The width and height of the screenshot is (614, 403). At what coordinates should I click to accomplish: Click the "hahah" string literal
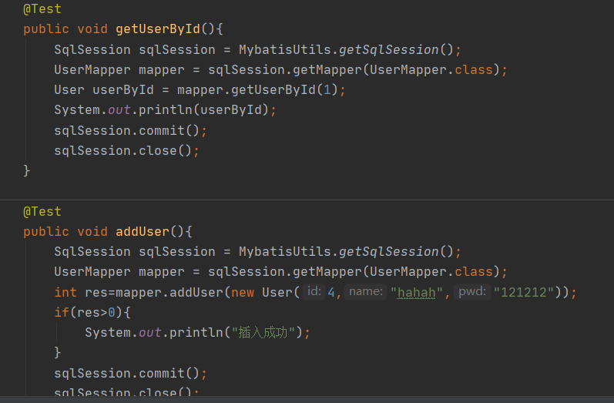click(x=416, y=292)
